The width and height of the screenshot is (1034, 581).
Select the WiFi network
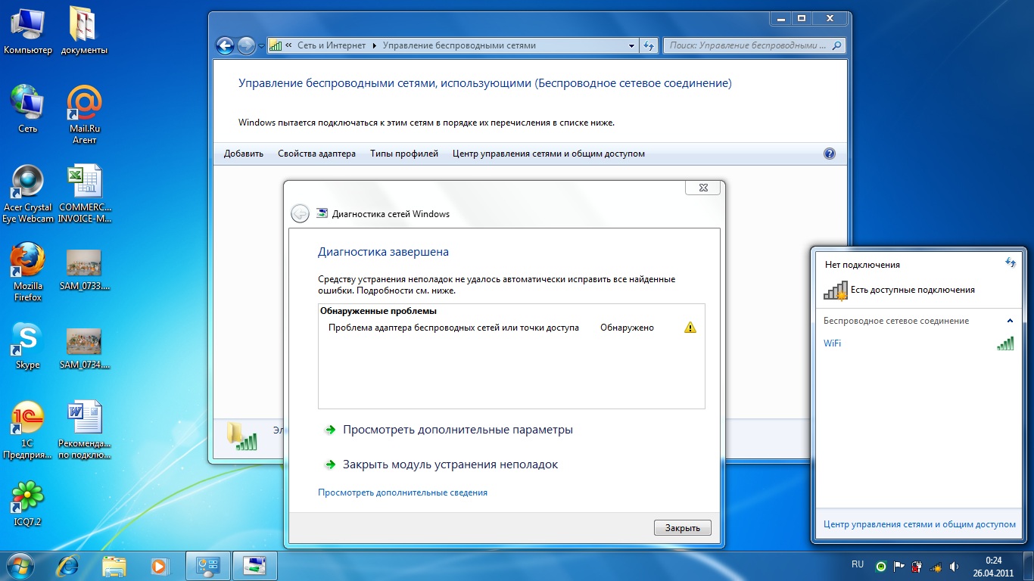click(x=918, y=343)
